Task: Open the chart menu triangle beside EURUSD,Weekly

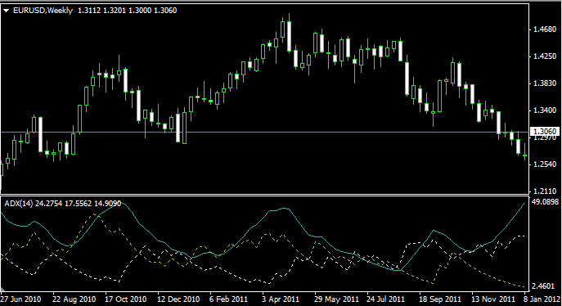Action: click(x=6, y=11)
